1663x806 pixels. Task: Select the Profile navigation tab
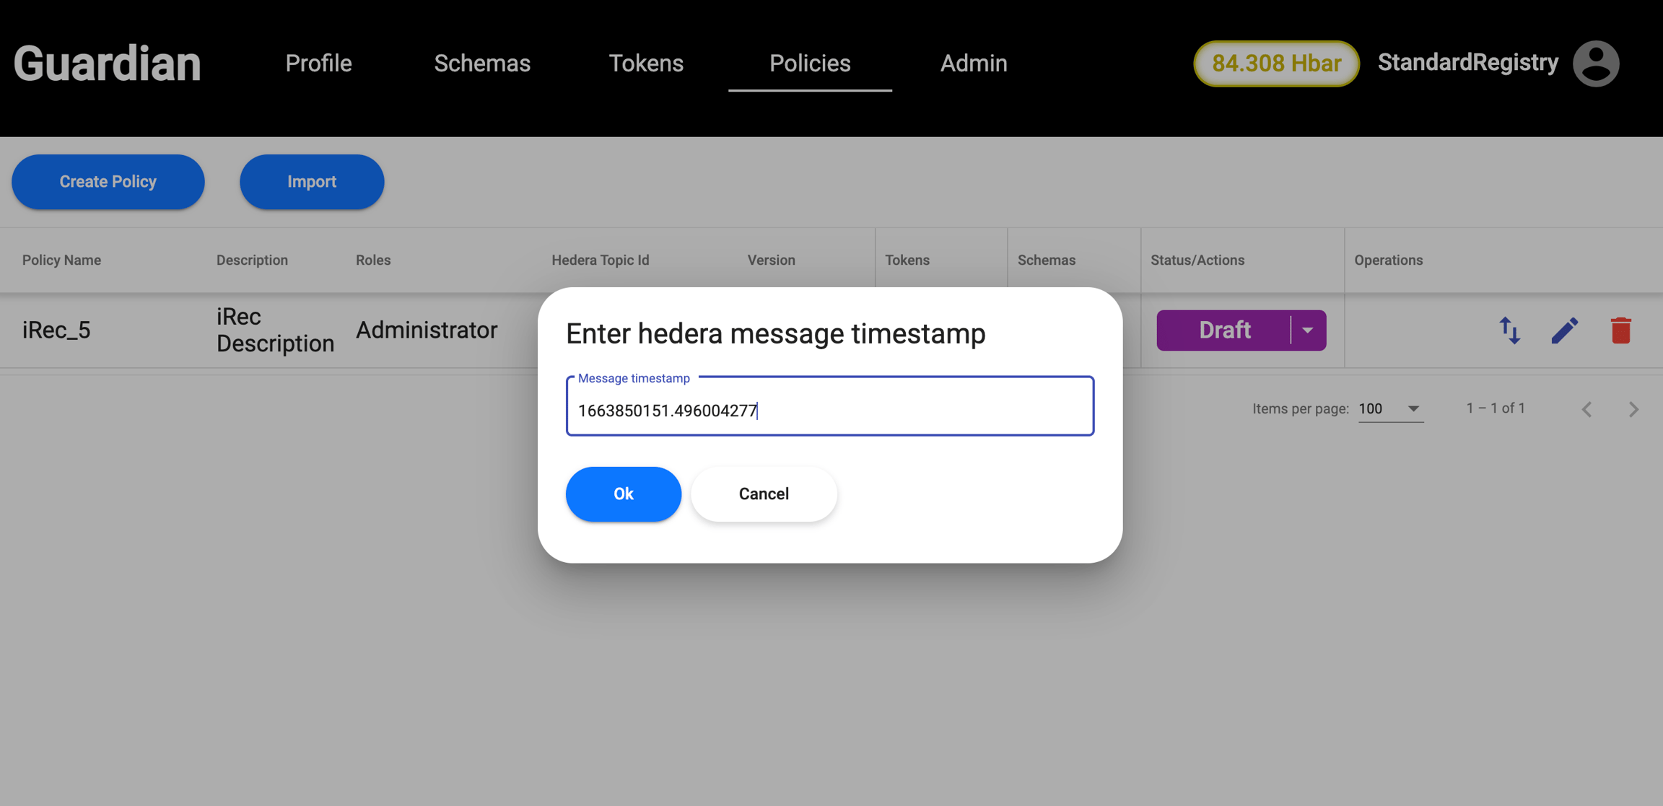coord(318,63)
